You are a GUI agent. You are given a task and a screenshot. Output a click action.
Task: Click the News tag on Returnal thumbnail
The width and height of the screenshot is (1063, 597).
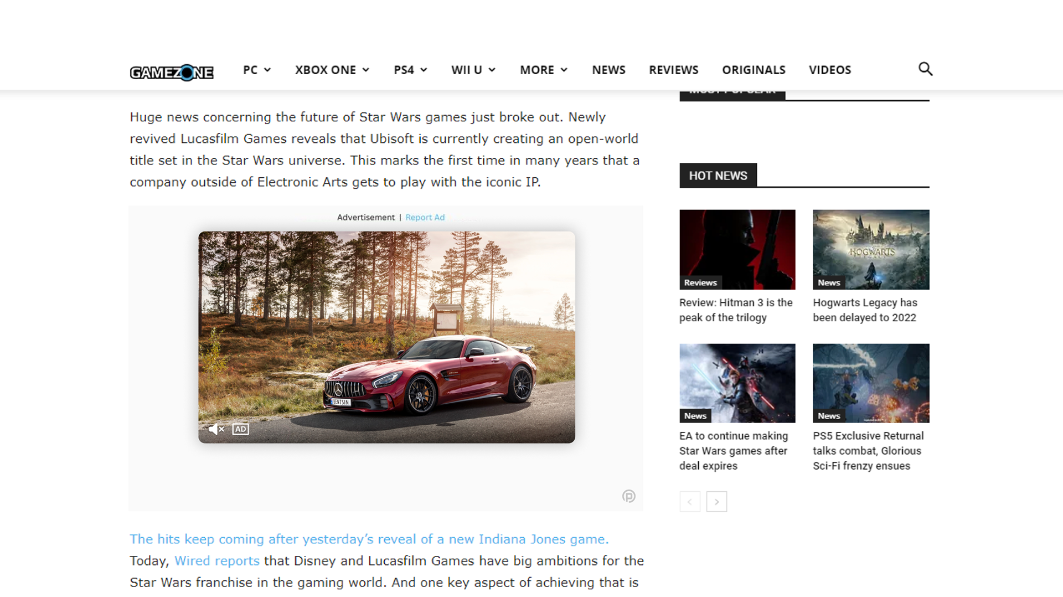[x=829, y=416]
